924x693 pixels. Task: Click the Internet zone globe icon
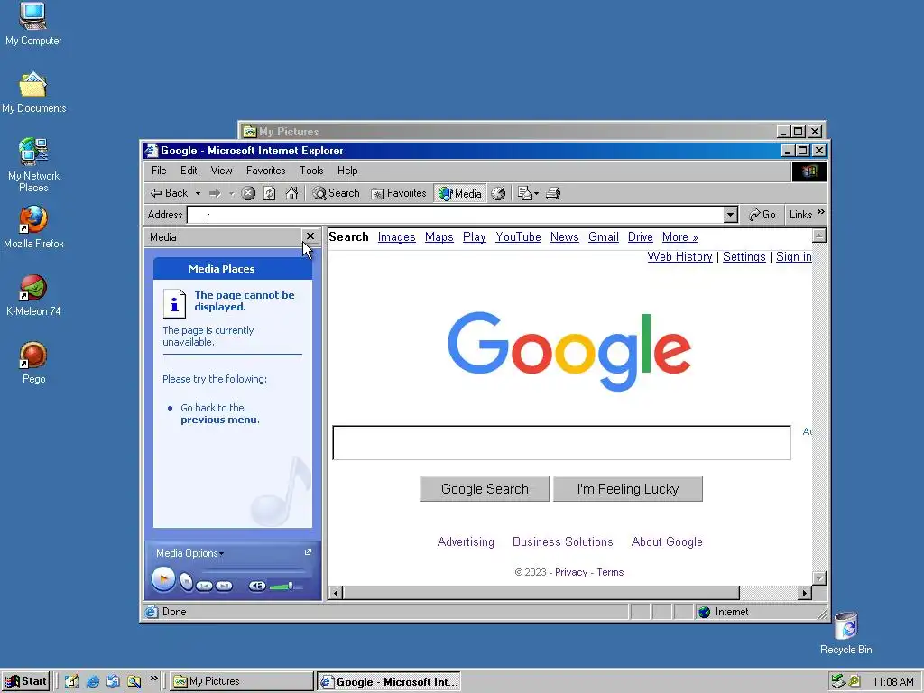coord(704,612)
